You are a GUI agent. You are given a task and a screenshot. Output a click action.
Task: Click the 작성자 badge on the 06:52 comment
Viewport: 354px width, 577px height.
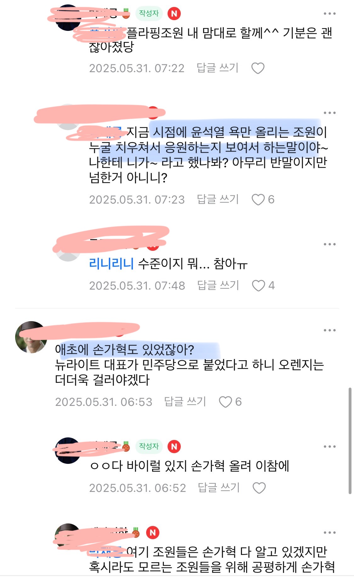pyautogui.click(x=149, y=446)
